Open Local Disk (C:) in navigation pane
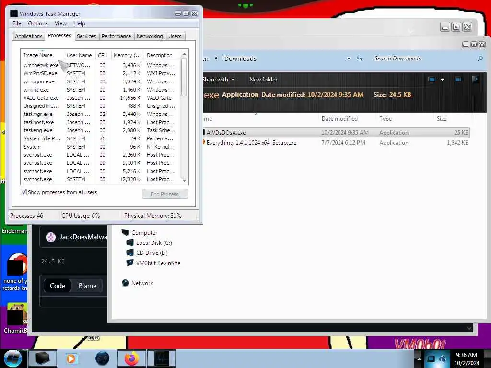Viewport: 491px width, 368px height. [x=149, y=242]
